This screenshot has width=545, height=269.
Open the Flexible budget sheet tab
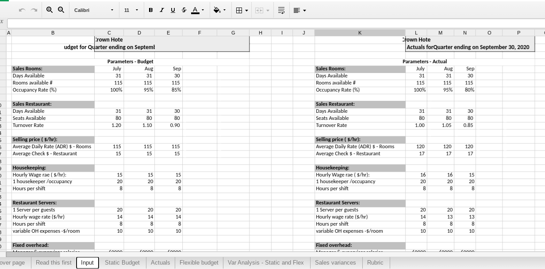(199, 262)
